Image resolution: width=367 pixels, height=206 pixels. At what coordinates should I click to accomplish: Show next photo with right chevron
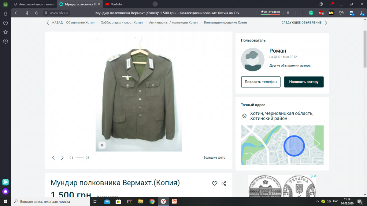(x=62, y=158)
